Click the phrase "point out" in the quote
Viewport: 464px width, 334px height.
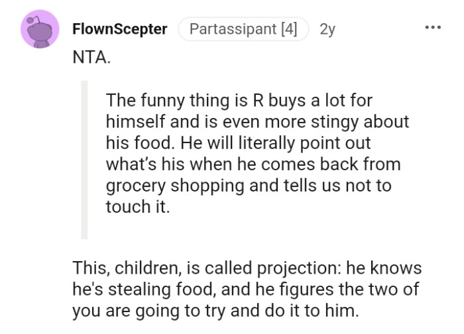pyautogui.click(x=341, y=142)
